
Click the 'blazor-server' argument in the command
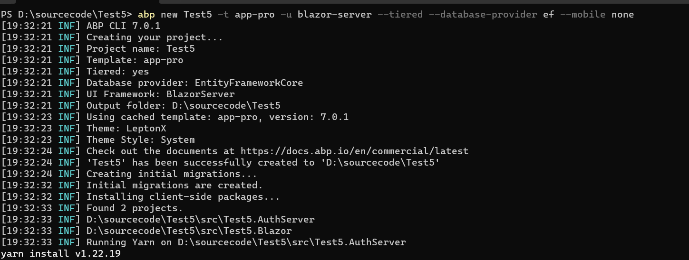click(x=334, y=14)
